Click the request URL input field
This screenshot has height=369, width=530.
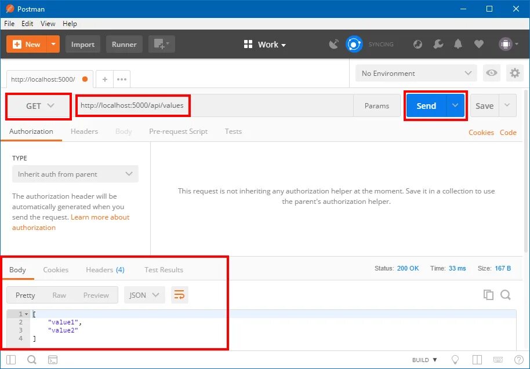point(215,105)
